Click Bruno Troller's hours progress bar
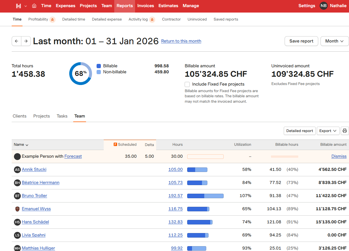The width and height of the screenshot is (349, 251). click(x=205, y=196)
